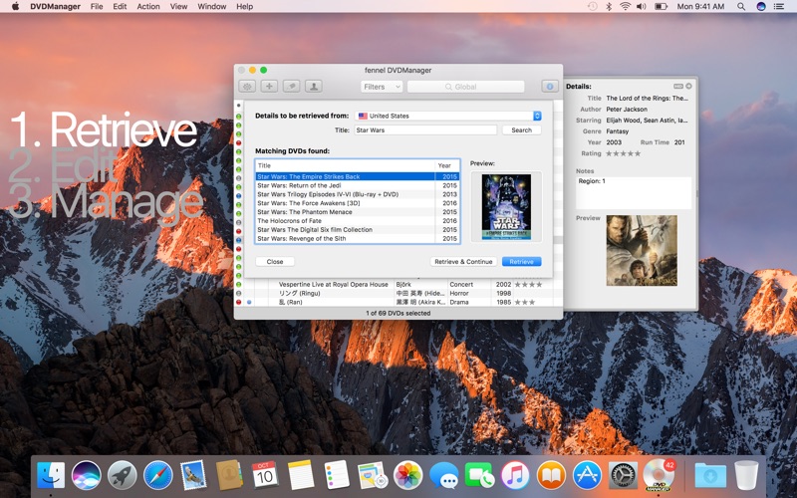Select Star Wars Trilogy Episodes IV-VI row
Image resolution: width=797 pixels, height=498 pixels.
(358, 194)
